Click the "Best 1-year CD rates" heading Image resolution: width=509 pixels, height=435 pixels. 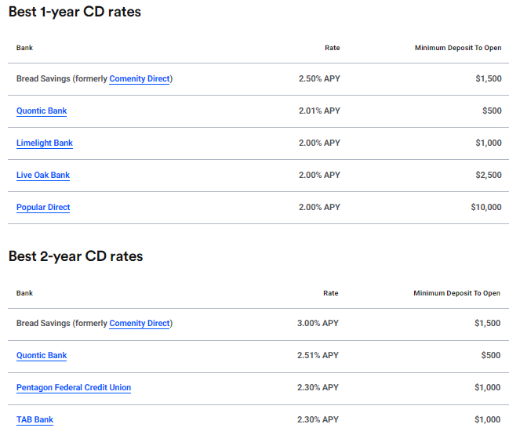75,13
